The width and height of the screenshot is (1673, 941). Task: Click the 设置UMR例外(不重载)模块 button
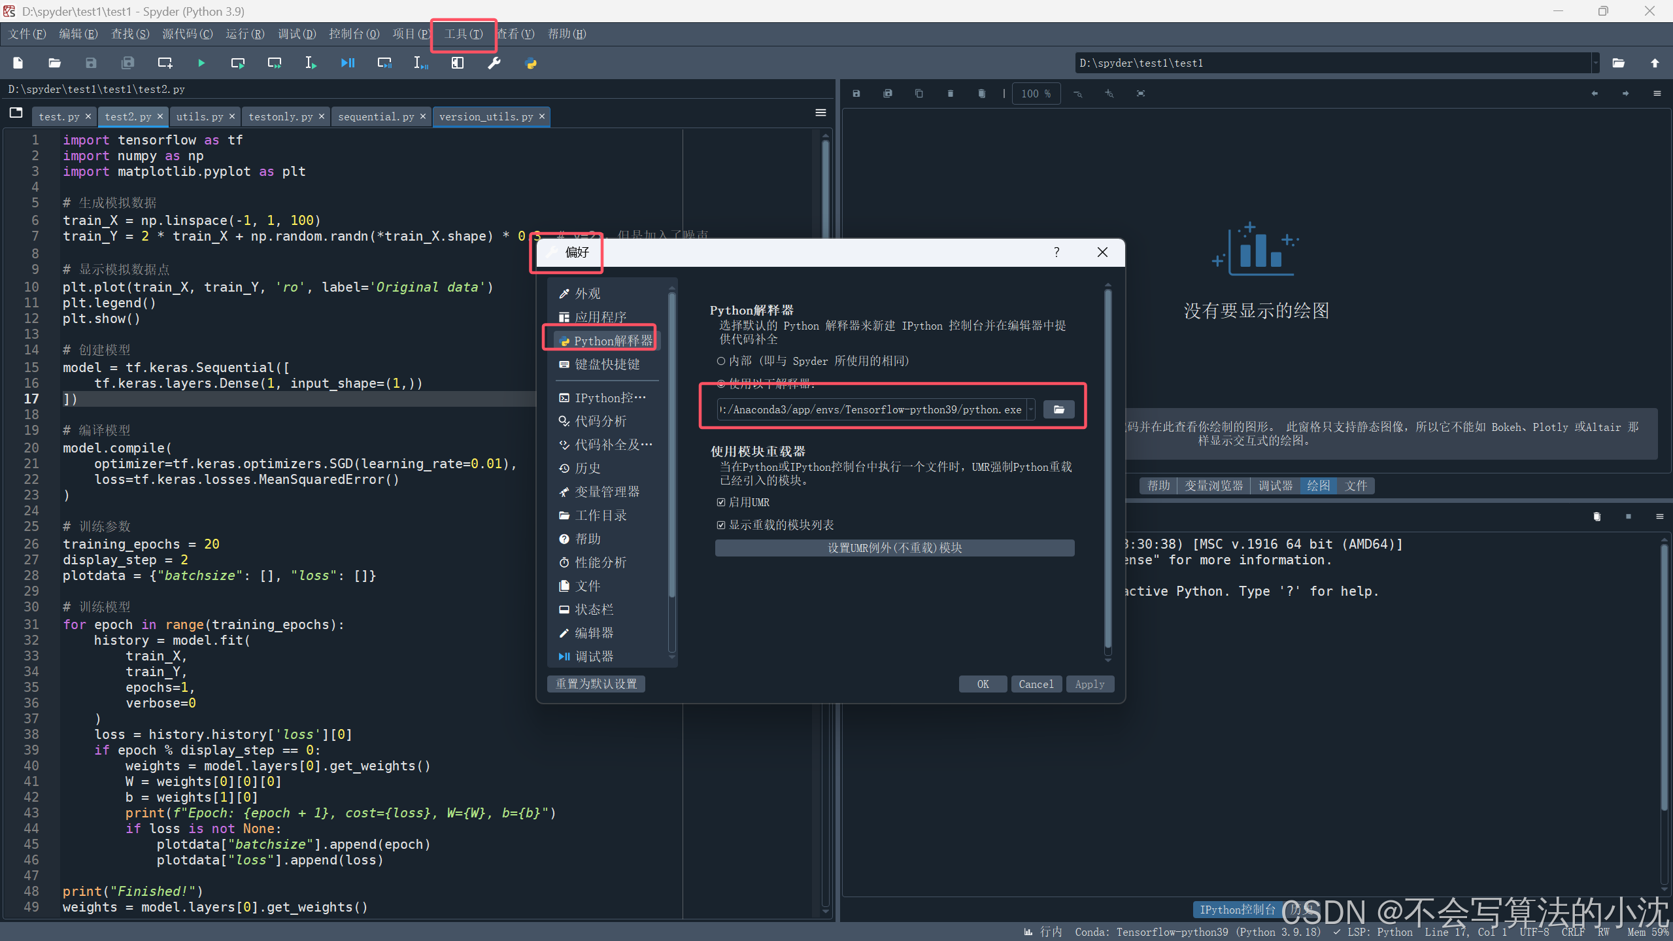pos(894,548)
